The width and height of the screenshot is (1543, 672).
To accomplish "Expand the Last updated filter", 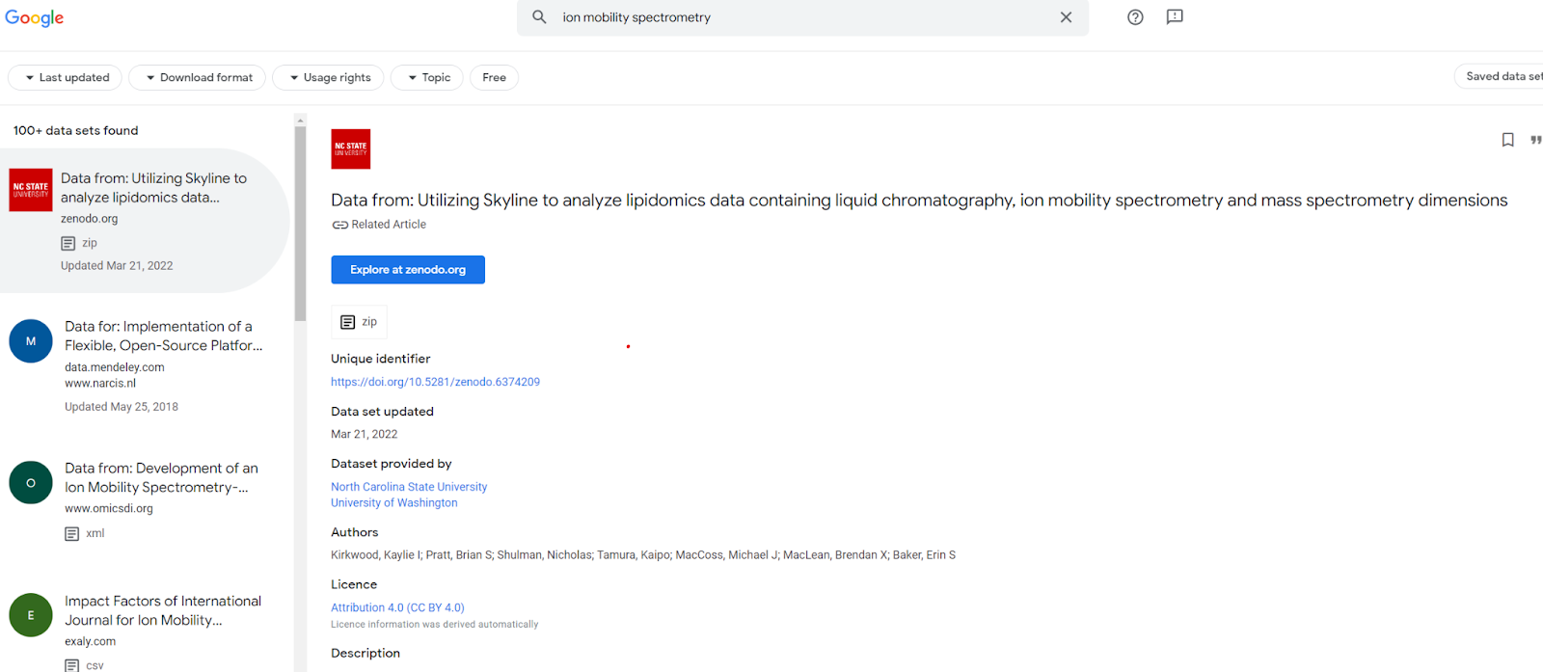I will tap(65, 77).
